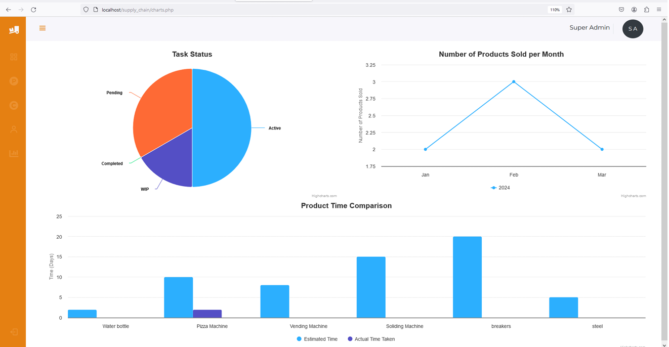Screen dimensions: 669x347
Task: Open the dashboard grid icon in sidebar
Action: point(14,57)
